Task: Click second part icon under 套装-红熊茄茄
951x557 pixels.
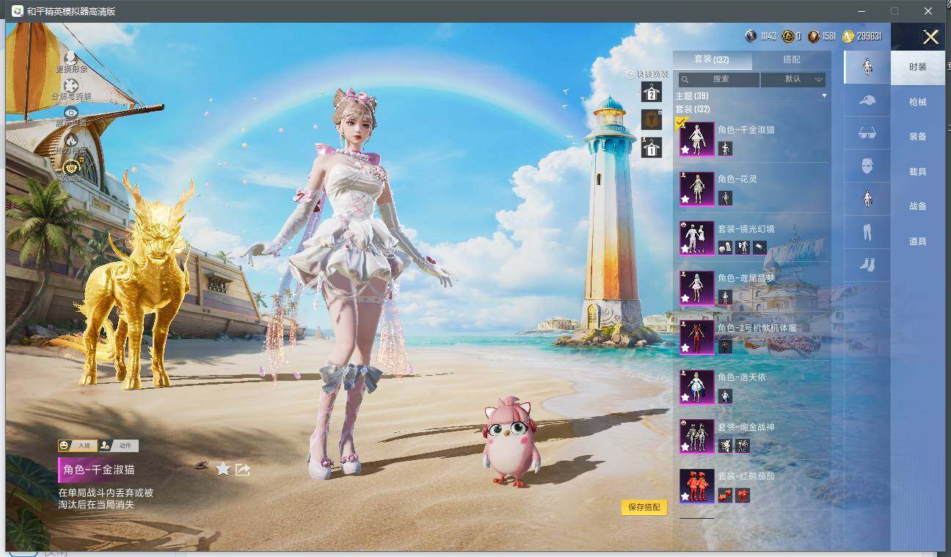Action: click(x=743, y=496)
